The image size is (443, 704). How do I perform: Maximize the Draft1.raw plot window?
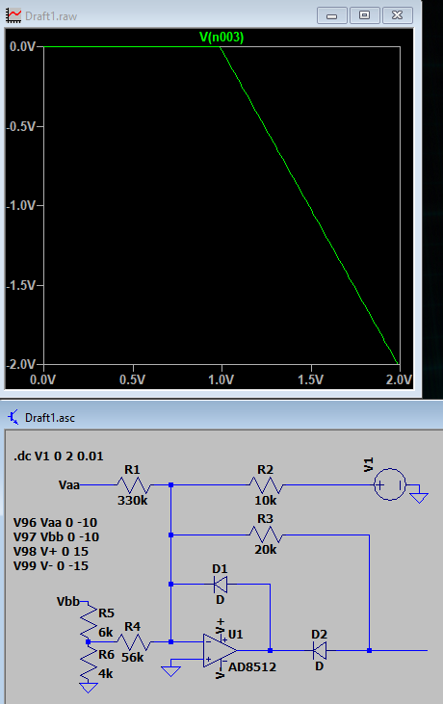[x=364, y=15]
